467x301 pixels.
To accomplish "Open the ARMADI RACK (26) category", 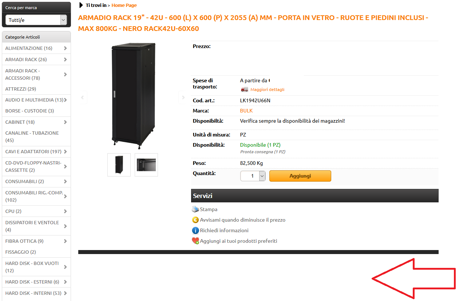I will click(x=26, y=59).
